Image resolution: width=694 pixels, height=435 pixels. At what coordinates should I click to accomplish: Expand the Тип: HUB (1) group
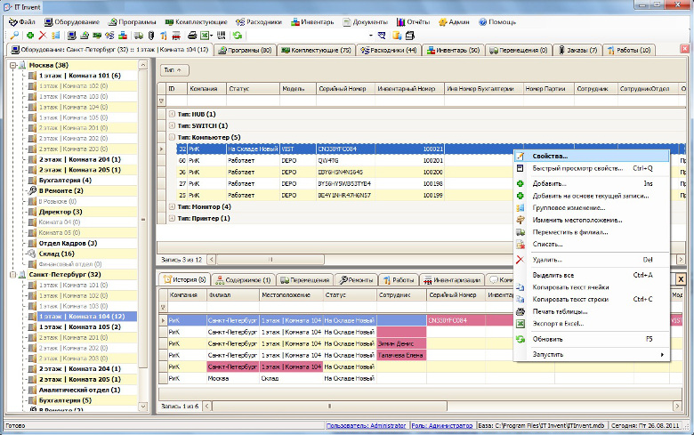click(172, 115)
